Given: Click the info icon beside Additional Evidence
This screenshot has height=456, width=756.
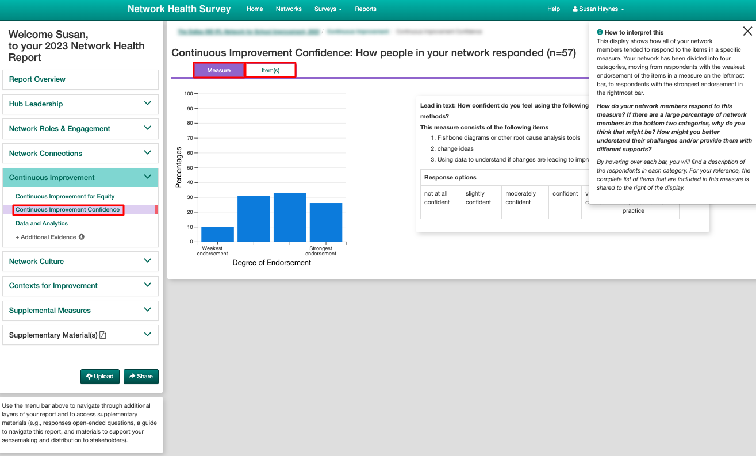Looking at the screenshot, I should pyautogui.click(x=82, y=237).
